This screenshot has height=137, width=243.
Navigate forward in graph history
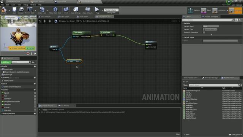click(50, 21)
